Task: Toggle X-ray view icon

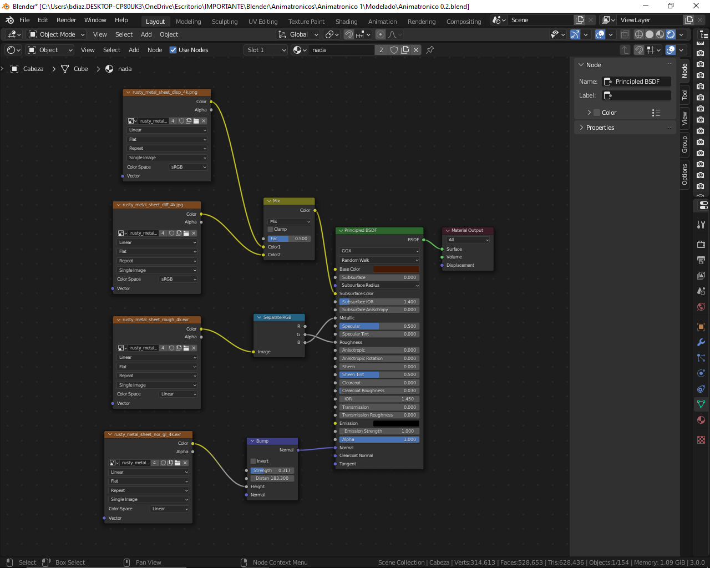Action: click(x=625, y=34)
